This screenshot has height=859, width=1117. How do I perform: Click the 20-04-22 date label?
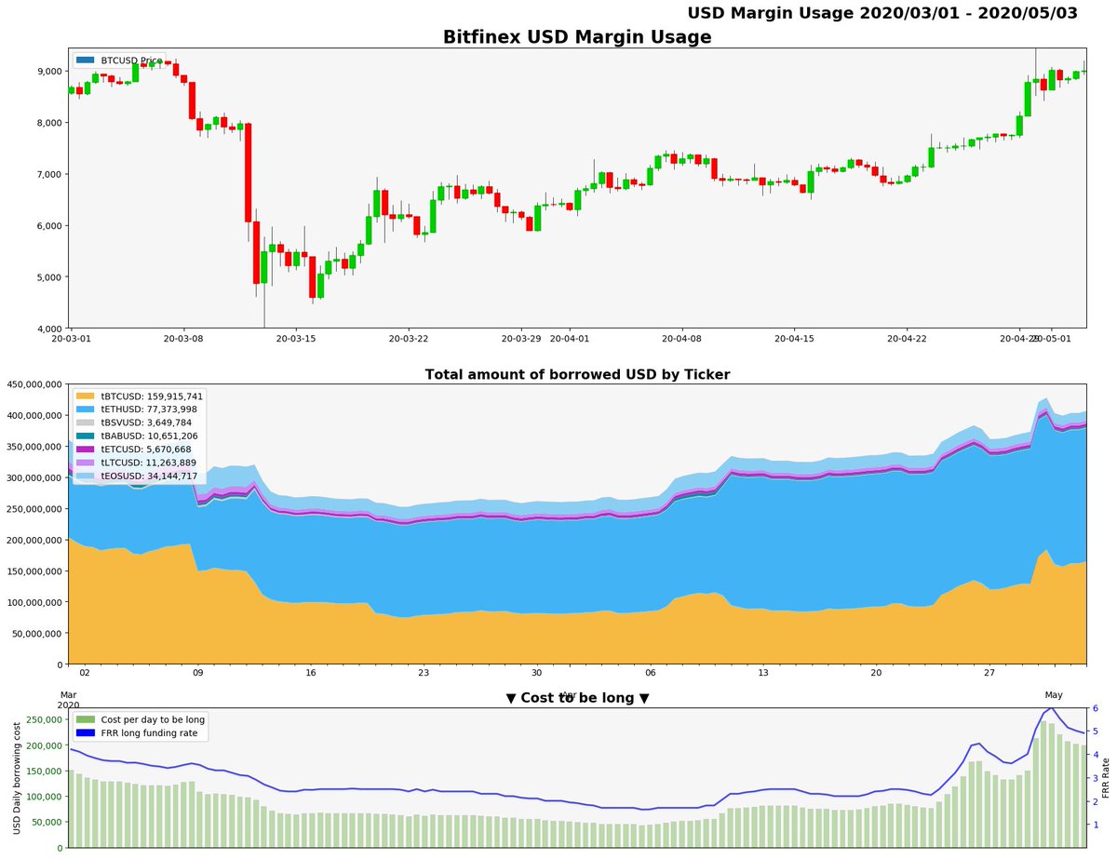pos(906,340)
